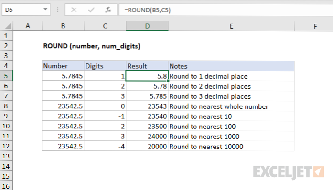Click the Digits cell containing -3

[105, 136]
